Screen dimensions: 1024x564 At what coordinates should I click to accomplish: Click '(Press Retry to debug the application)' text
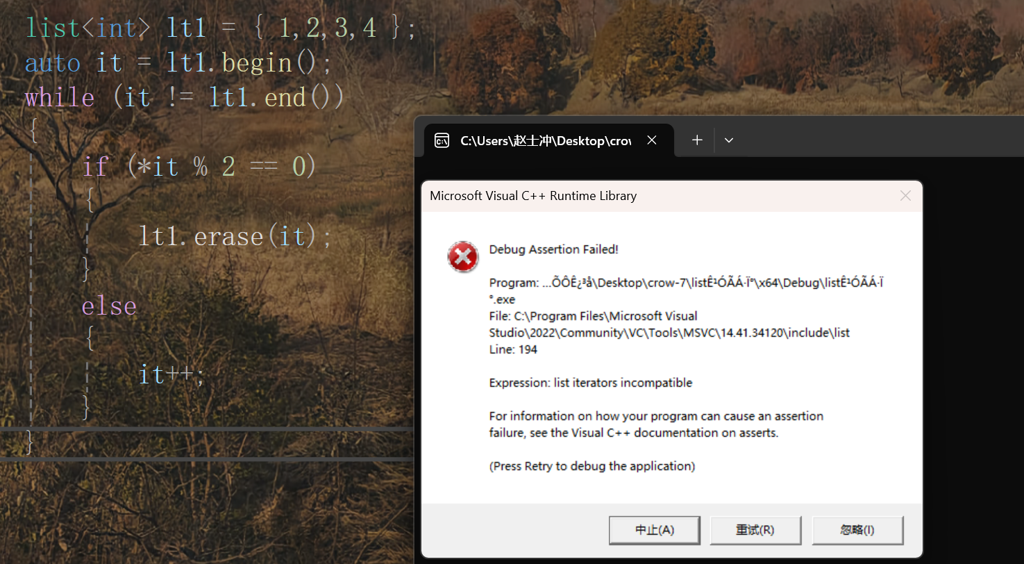(592, 466)
